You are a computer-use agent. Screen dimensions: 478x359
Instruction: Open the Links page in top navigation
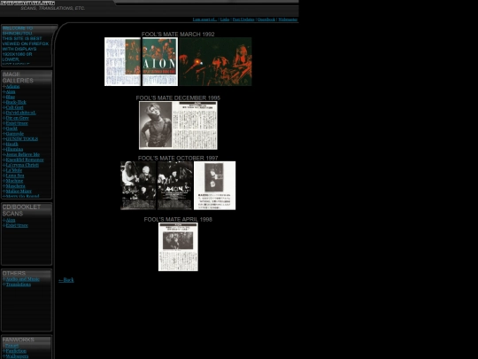click(225, 20)
